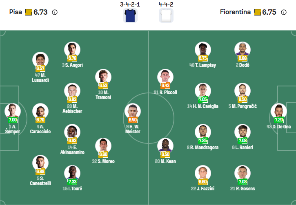Open D. De Gea's player photo
Image resolution: width=296 pixels, height=205 pixels.
click(x=278, y=112)
